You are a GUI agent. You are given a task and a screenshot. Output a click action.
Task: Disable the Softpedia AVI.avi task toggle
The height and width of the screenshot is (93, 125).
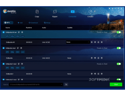[119, 32]
